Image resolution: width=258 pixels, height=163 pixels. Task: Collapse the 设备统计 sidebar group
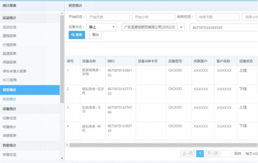(x=30, y=109)
